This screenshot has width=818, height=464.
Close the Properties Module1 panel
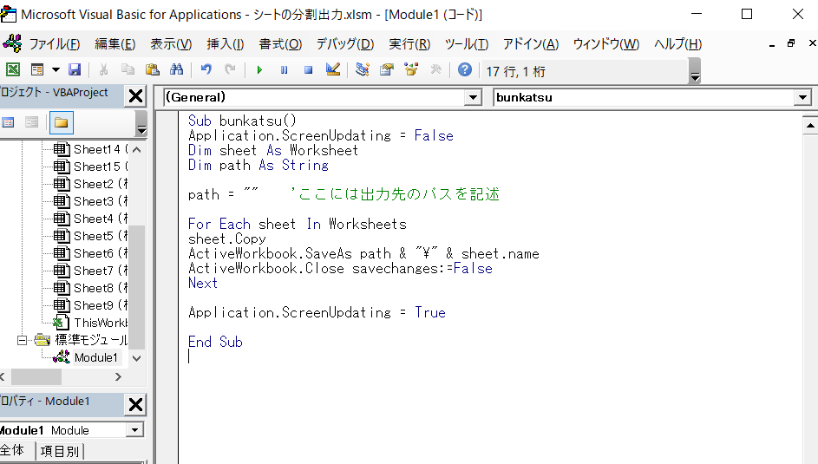coord(135,404)
